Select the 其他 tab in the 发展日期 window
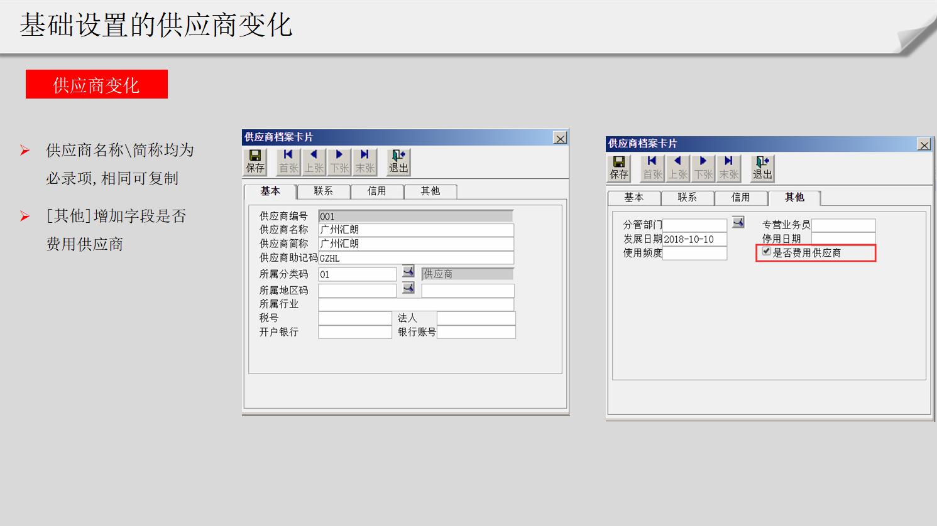937x526 pixels. 794,198
